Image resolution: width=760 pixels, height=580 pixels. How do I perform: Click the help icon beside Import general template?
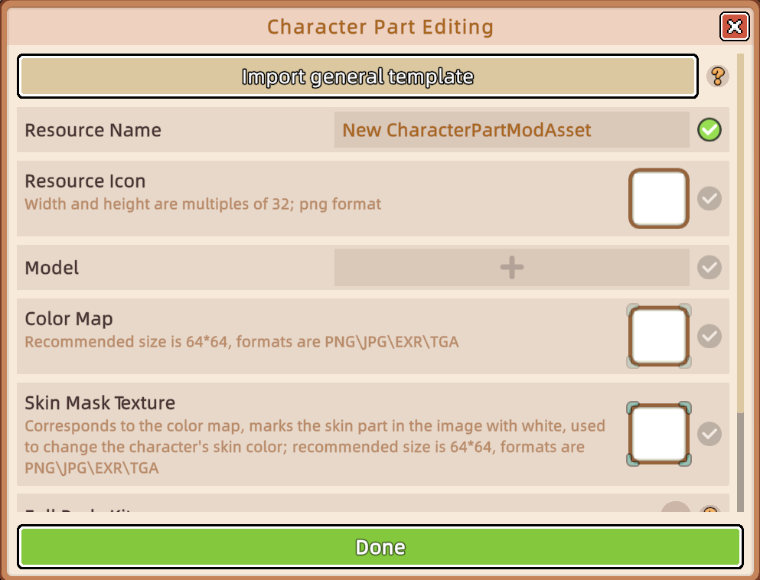click(717, 77)
